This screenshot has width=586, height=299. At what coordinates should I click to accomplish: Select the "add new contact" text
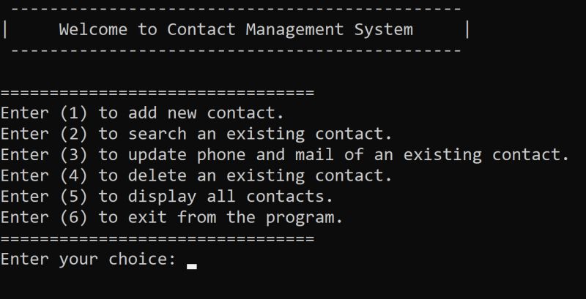(x=206, y=113)
